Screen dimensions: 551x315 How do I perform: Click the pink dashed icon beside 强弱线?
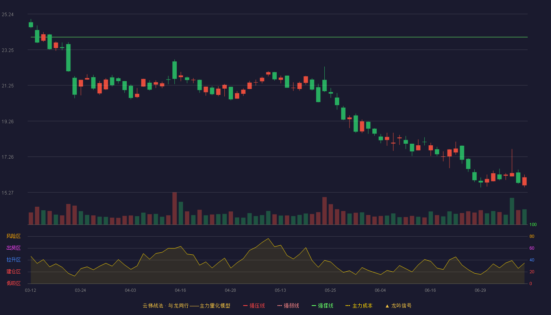pyautogui.click(x=280, y=306)
